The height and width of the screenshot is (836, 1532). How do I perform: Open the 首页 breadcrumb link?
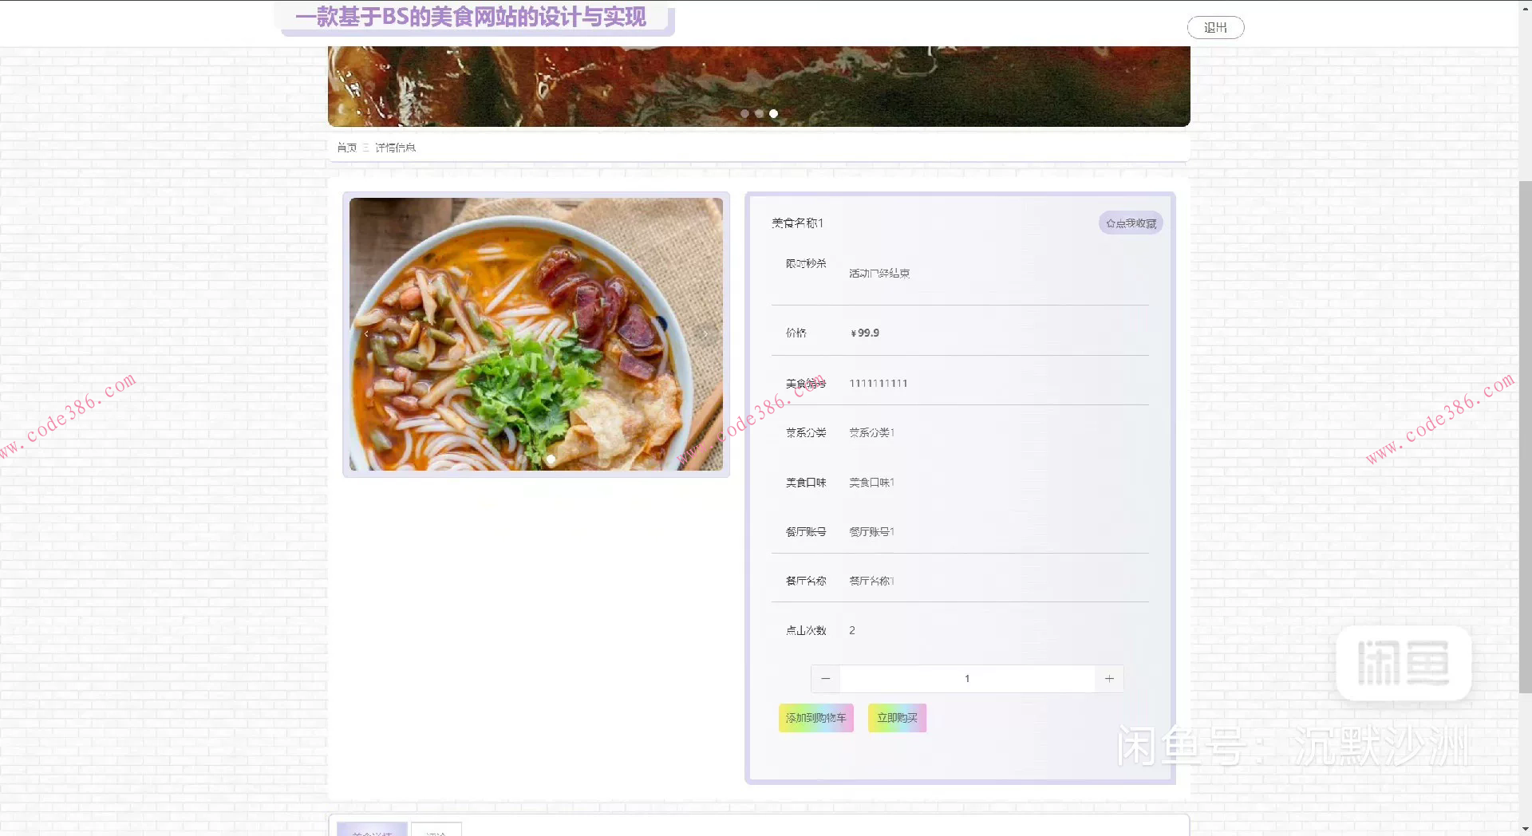(347, 147)
